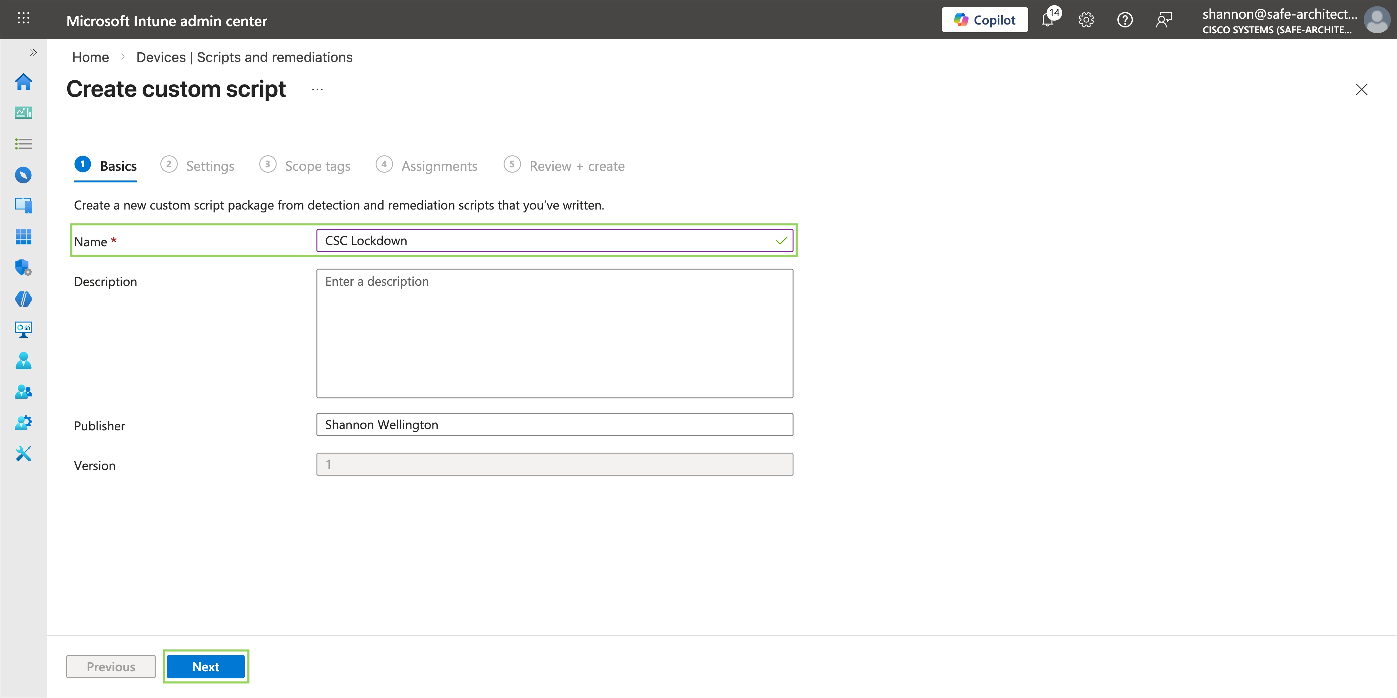Click the Microsoft Intune admin center title

(166, 21)
